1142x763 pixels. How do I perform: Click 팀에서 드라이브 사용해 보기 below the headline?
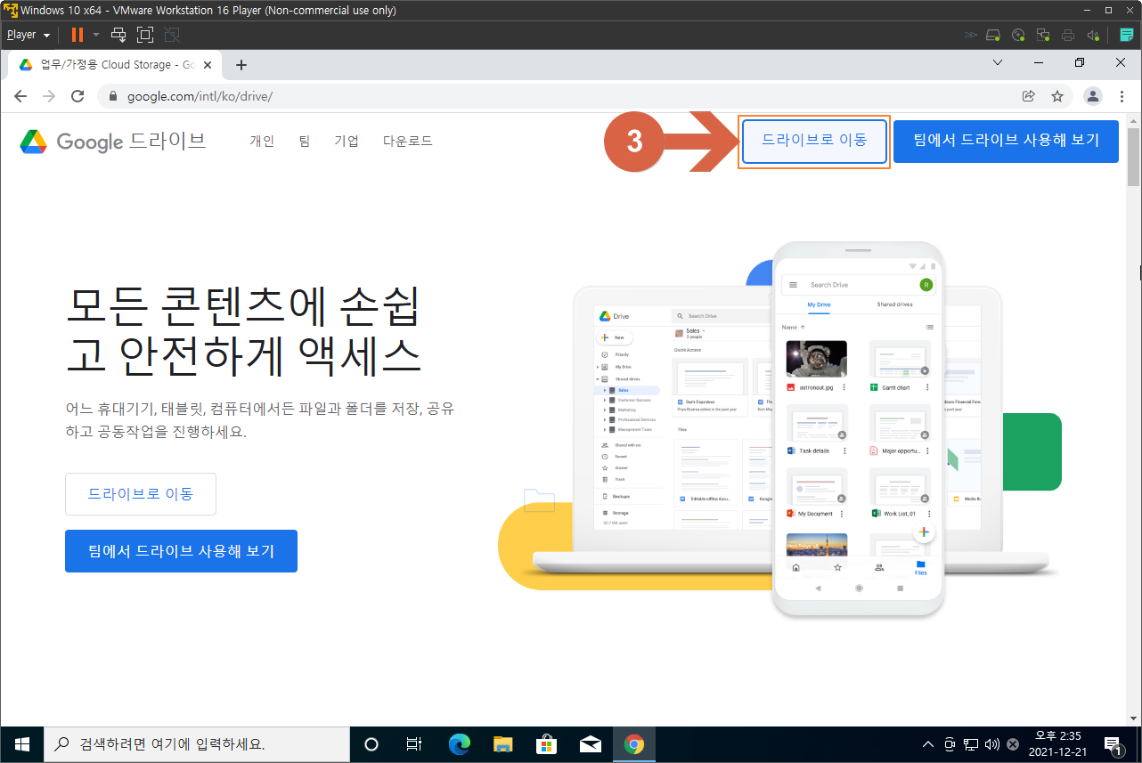(181, 551)
